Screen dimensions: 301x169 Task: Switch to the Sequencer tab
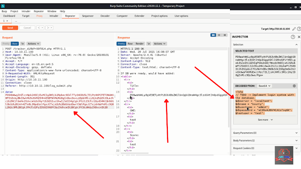pyautogui.click(x=88, y=16)
